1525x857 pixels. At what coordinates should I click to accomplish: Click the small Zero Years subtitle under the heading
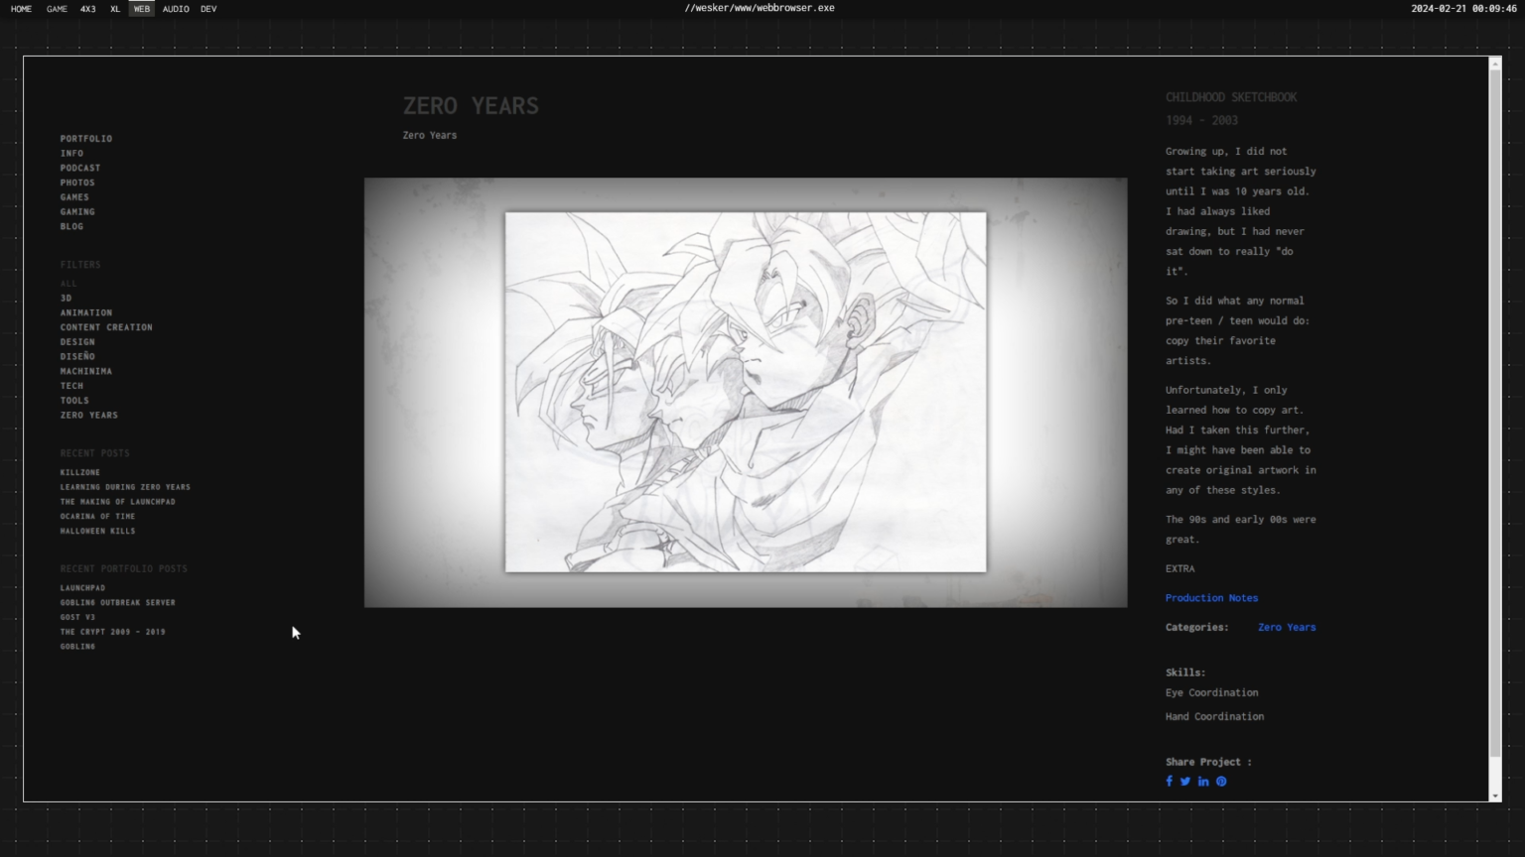click(430, 135)
